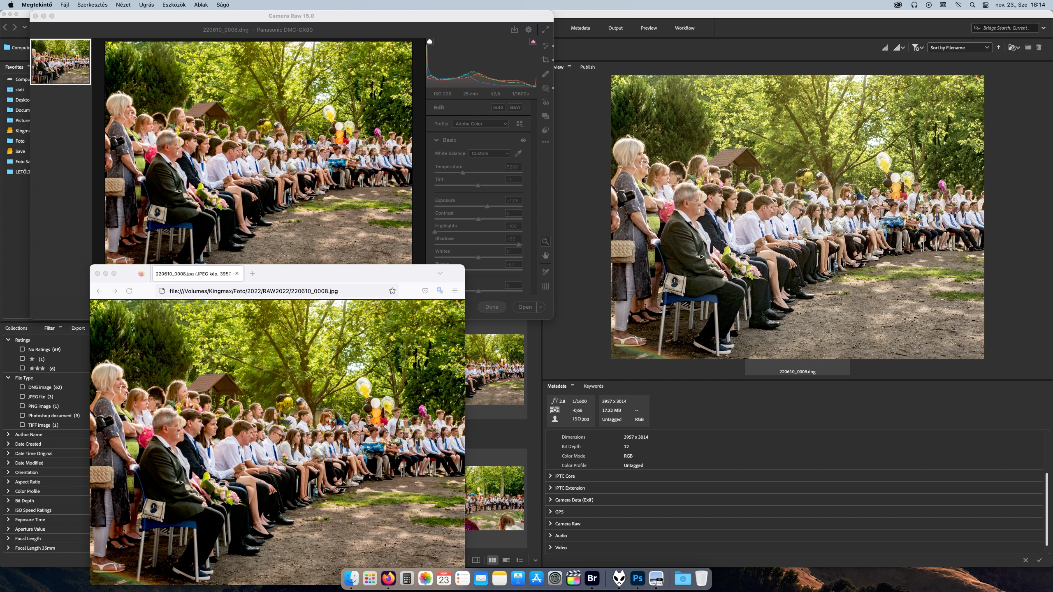The height and width of the screenshot is (592, 1053).
Task: Enable the No Ratings filter checkbox
Action: tap(22, 349)
